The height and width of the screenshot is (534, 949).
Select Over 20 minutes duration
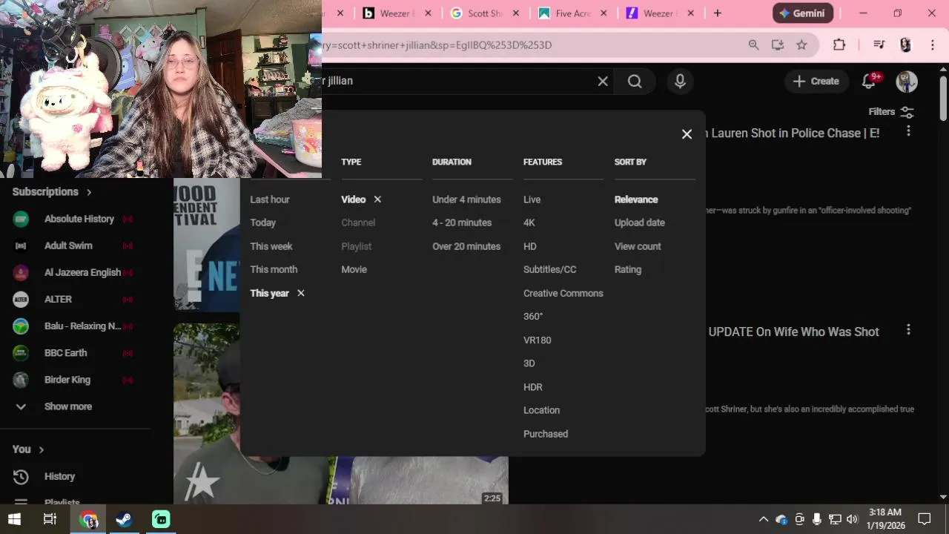point(466,246)
